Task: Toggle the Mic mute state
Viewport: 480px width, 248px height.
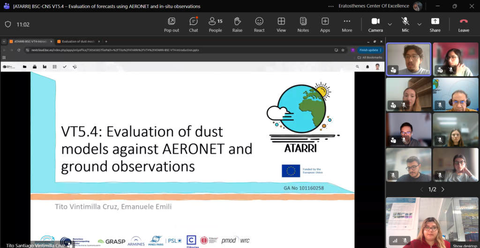Action: tap(405, 24)
